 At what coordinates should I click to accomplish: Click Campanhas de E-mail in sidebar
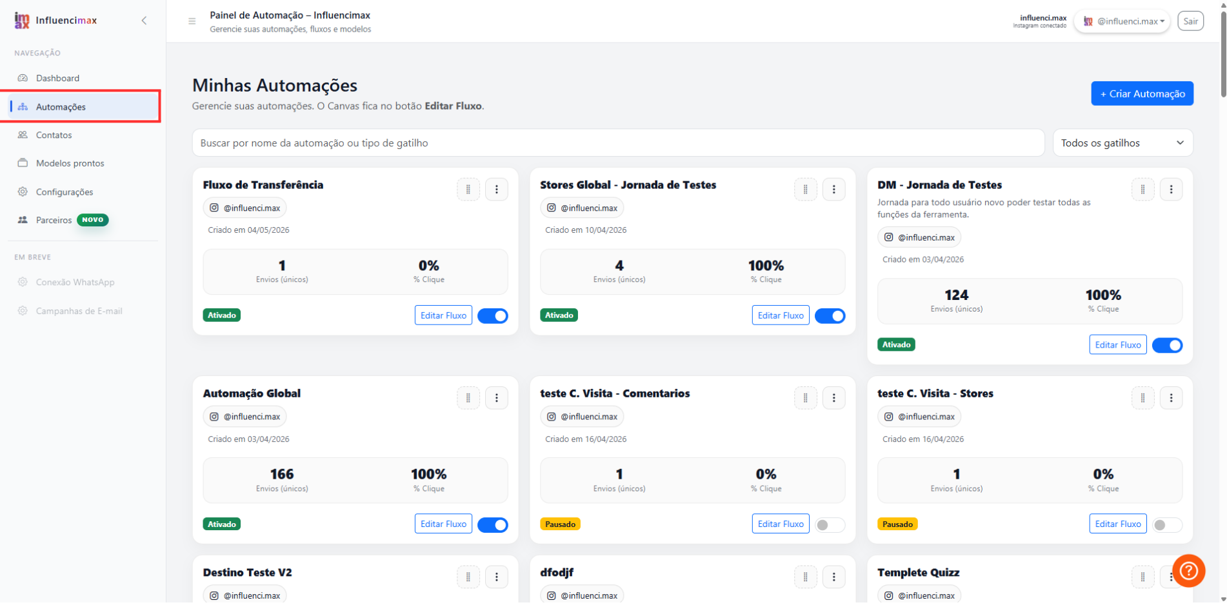coord(79,311)
